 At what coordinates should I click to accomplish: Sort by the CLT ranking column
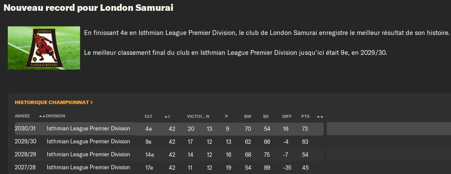[x=148, y=116]
